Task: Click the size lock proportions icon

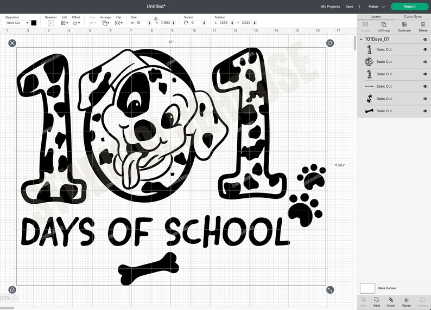Action: tap(156, 18)
